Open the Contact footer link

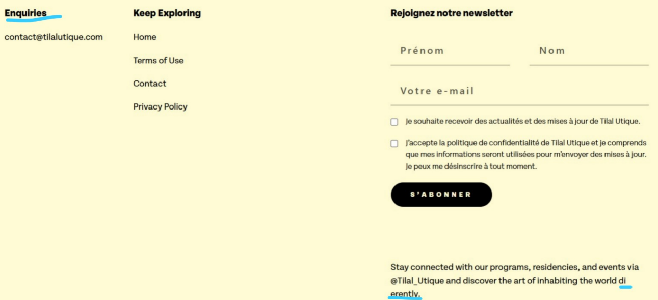click(x=149, y=84)
